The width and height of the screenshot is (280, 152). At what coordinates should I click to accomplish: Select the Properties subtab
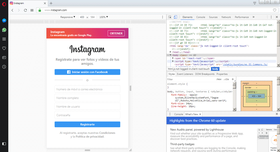tap(222, 74)
